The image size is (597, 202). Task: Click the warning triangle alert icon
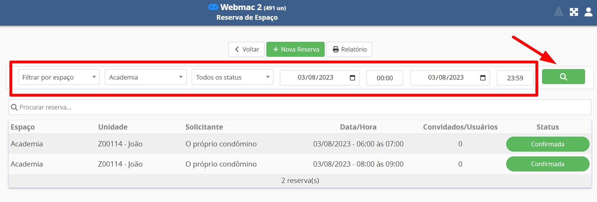[558, 12]
